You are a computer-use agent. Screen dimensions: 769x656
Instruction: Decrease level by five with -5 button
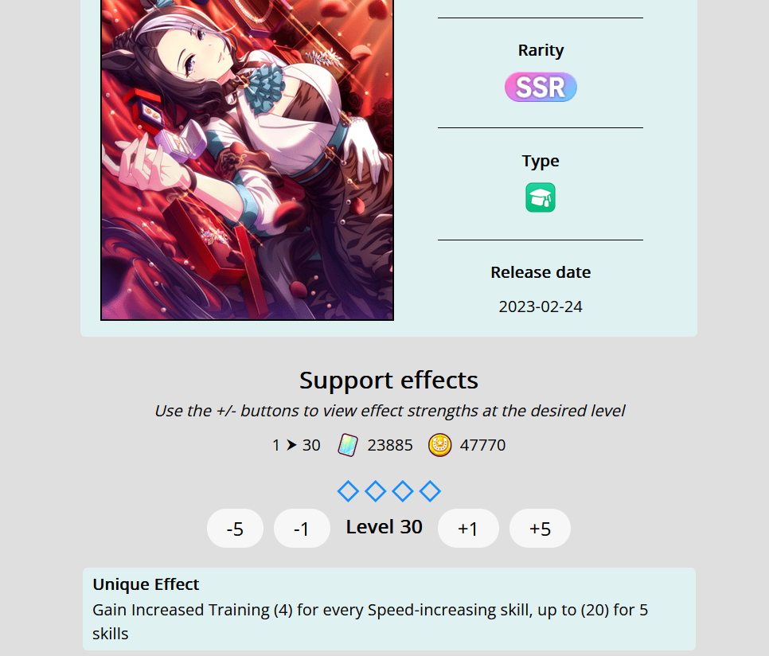[x=236, y=529]
